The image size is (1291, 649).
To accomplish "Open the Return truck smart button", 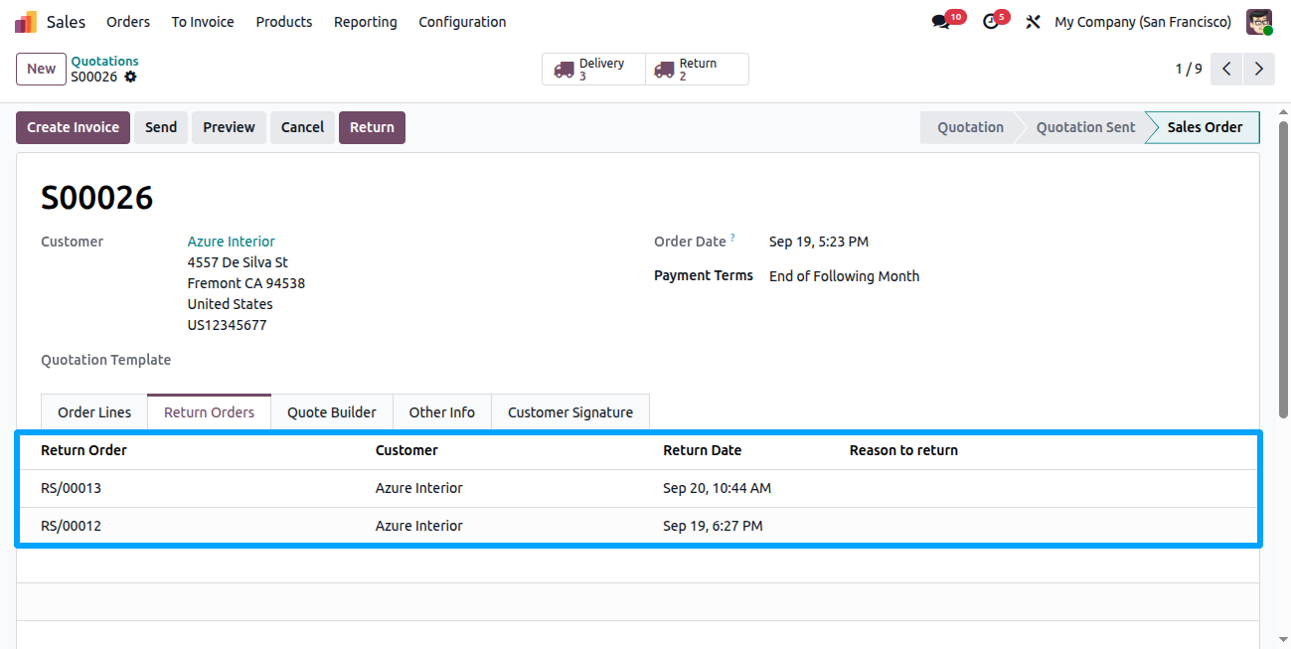I will (697, 70).
